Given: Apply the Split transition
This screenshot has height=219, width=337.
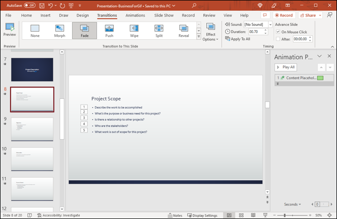Looking at the screenshot, I should [x=159, y=31].
